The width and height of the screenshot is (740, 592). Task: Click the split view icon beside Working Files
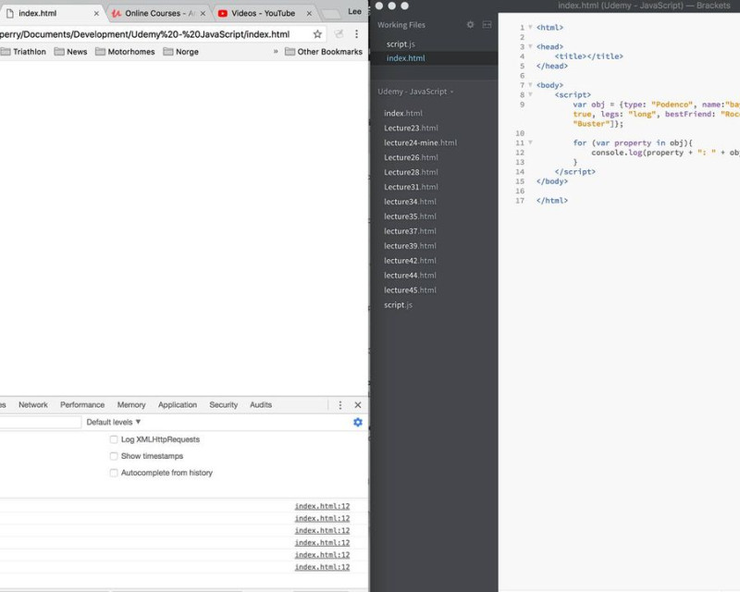[x=487, y=25]
